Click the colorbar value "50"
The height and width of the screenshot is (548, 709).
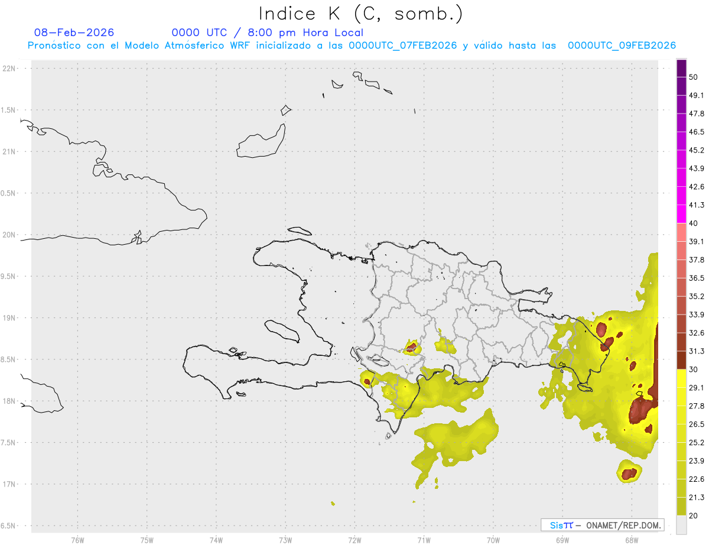click(x=693, y=77)
